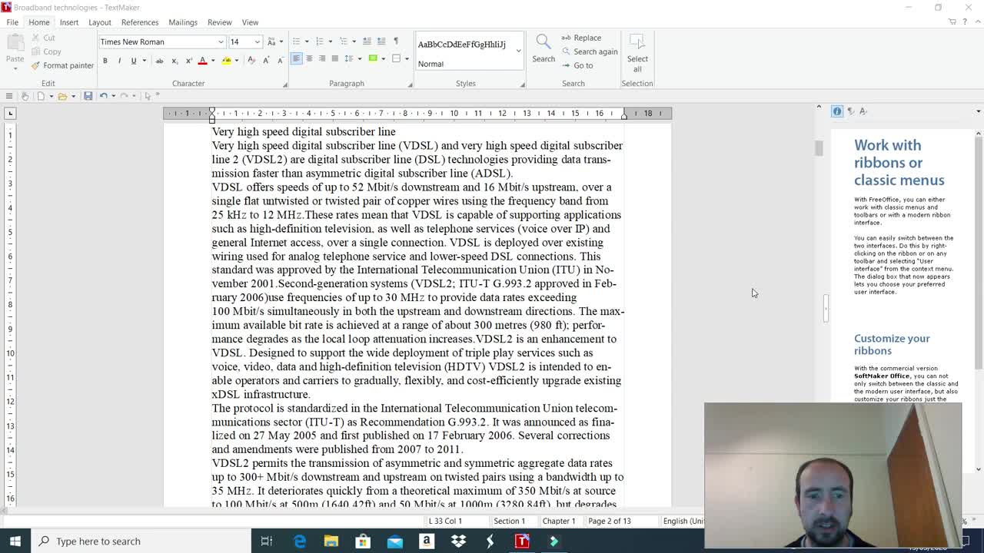The width and height of the screenshot is (984, 553).
Task: Switch to the Mailings ribbon tab
Action: [x=183, y=22]
